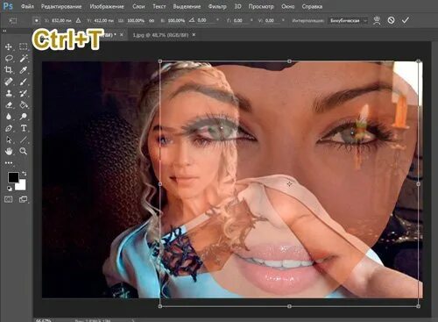Close the 1.jpg document tab

[194, 35]
